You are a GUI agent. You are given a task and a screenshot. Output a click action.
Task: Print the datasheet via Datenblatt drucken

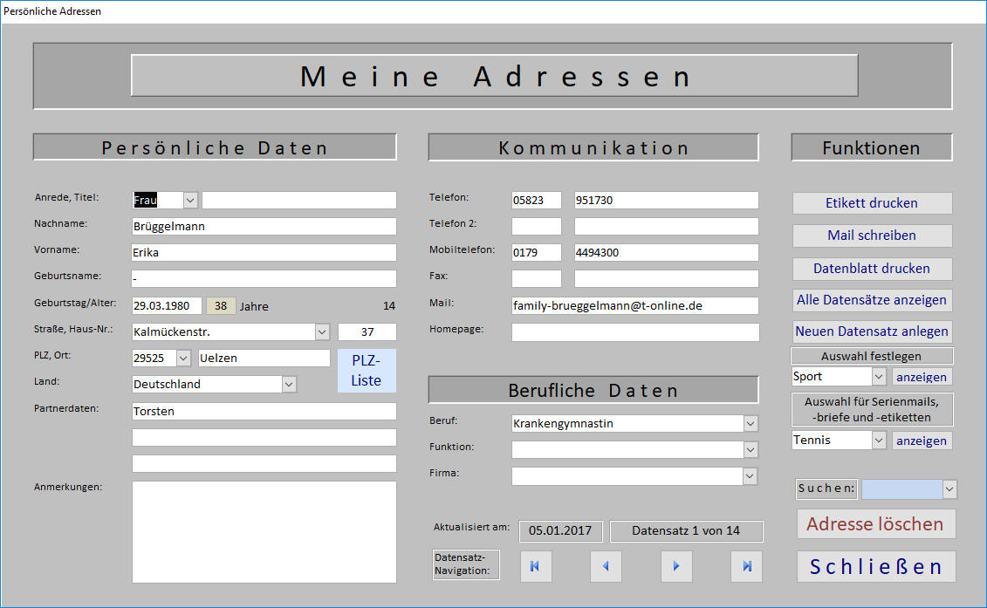point(872,269)
